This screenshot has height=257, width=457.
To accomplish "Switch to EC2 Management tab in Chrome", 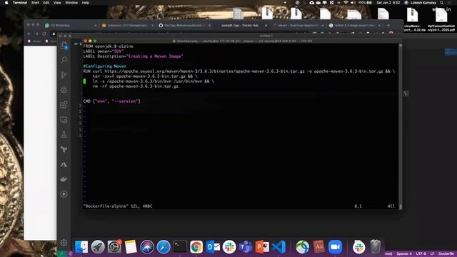I will coord(127,26).
